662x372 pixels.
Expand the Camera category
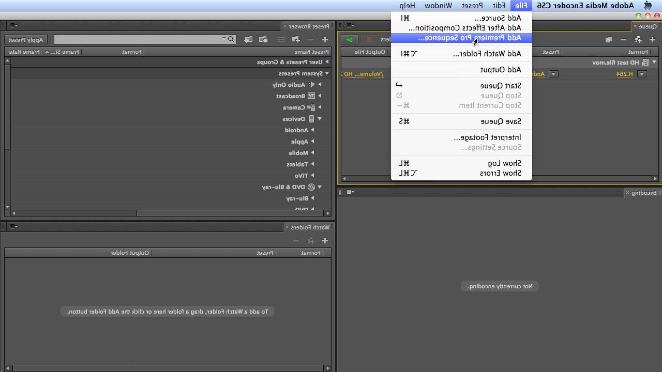pyautogui.click(x=320, y=107)
